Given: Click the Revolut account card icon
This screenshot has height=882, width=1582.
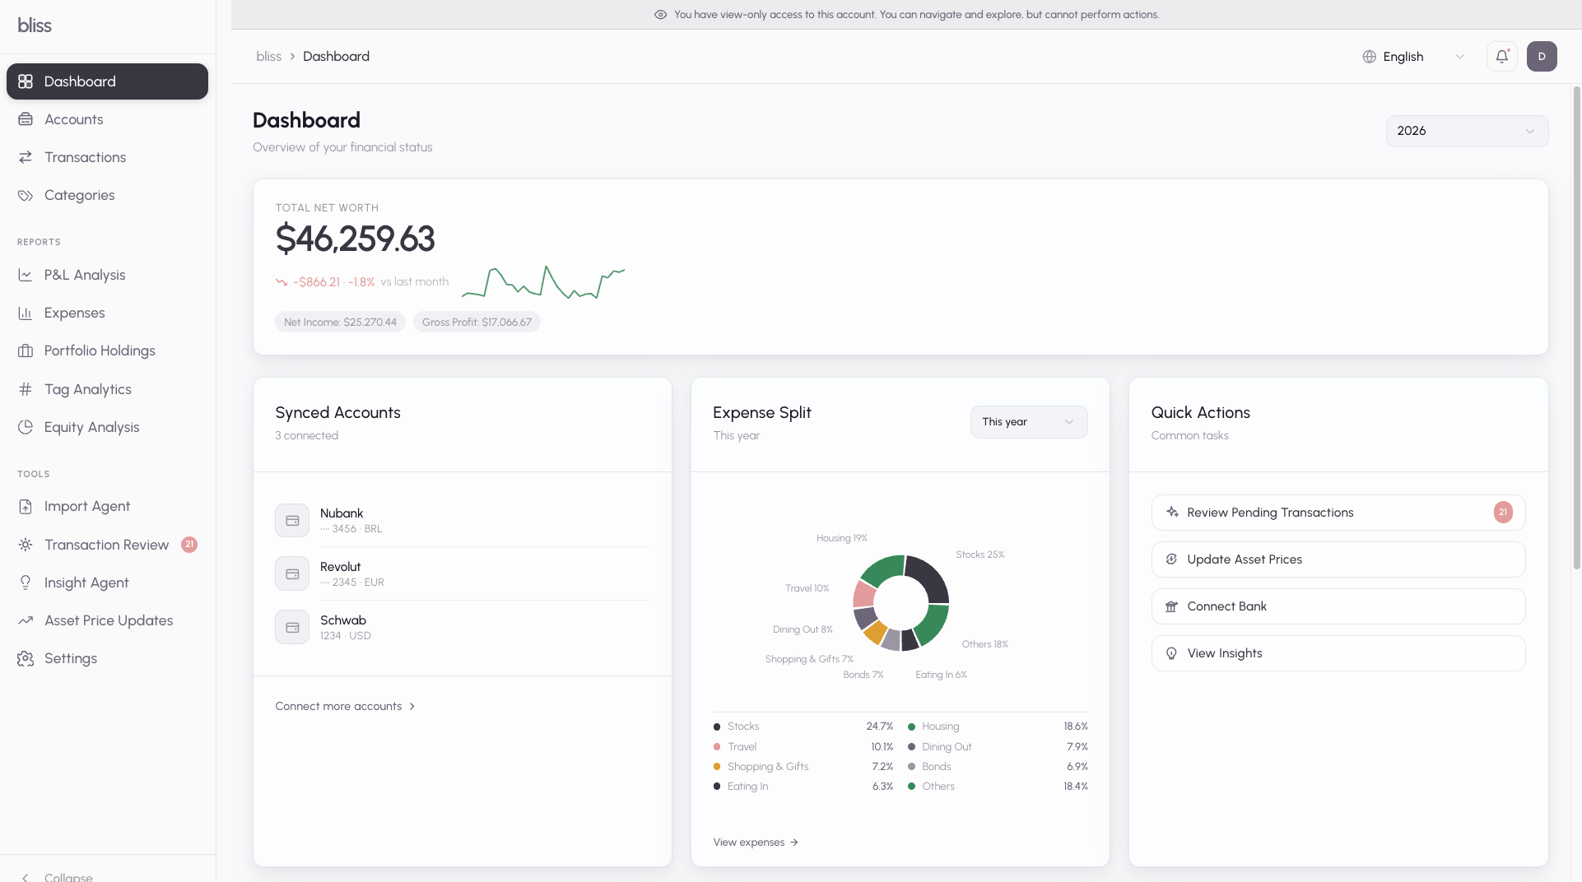Looking at the screenshot, I should (x=292, y=574).
